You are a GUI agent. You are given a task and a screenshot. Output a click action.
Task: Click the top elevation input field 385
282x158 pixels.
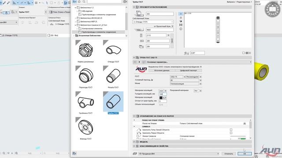coord(160,14)
